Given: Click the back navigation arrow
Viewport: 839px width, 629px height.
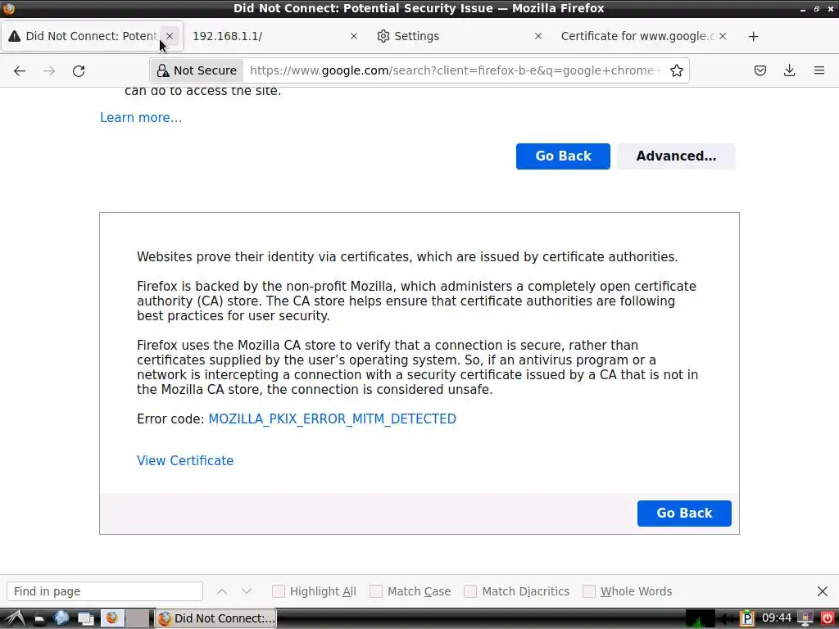Looking at the screenshot, I should click(20, 70).
